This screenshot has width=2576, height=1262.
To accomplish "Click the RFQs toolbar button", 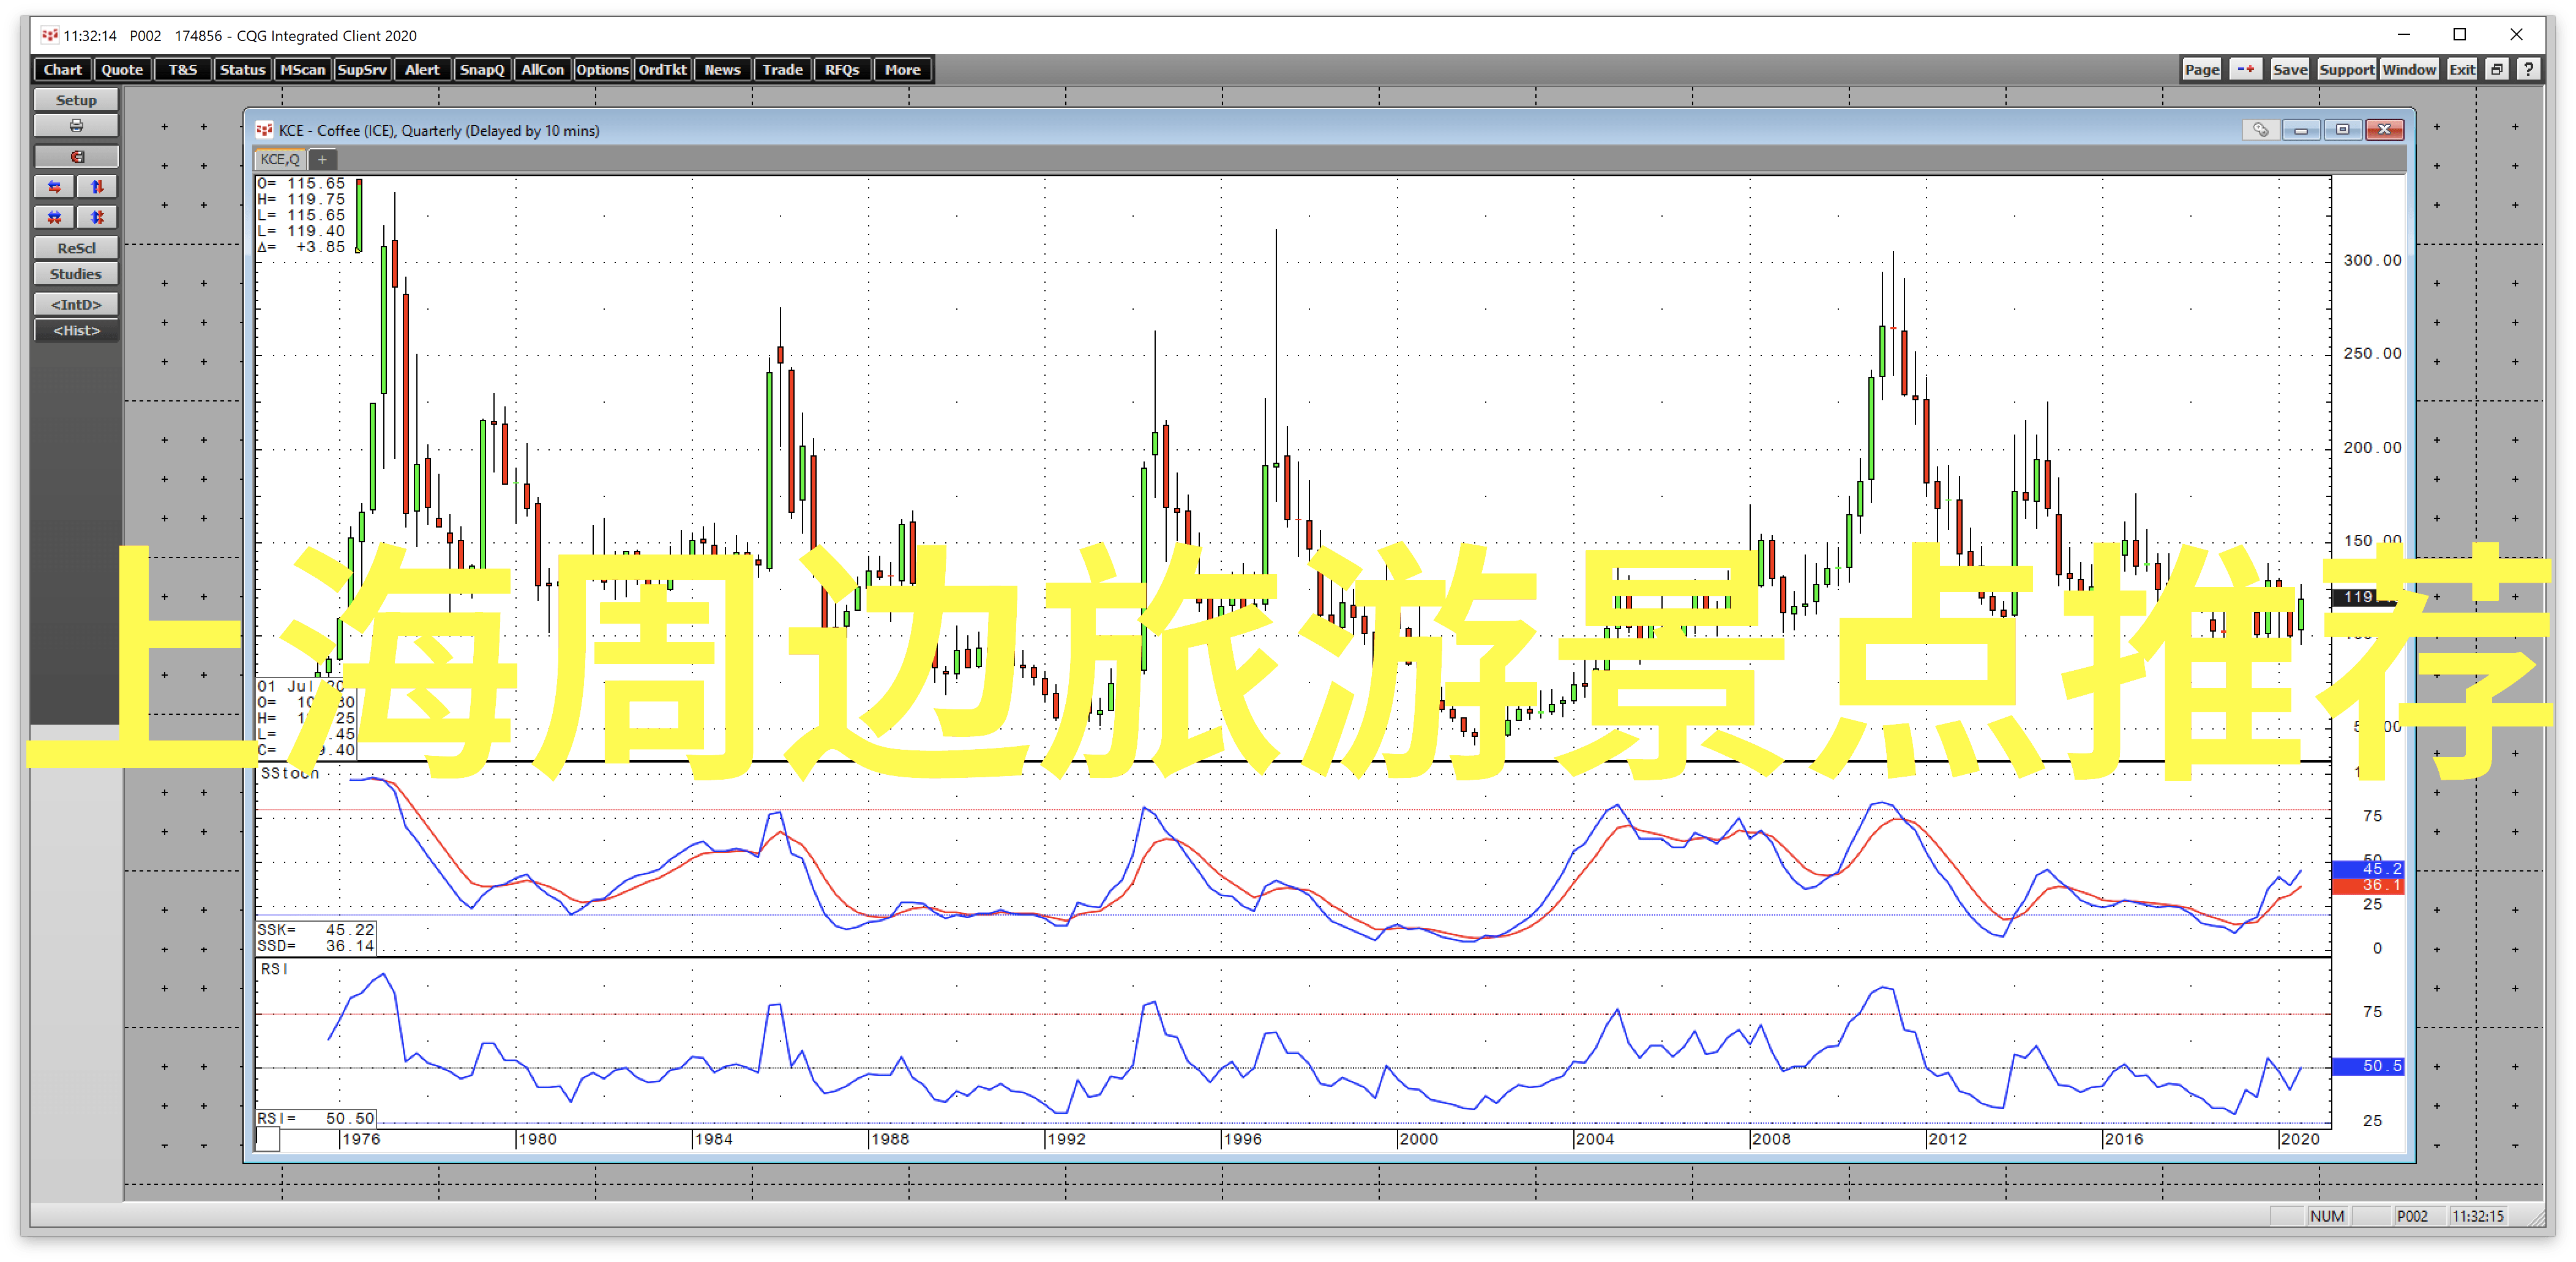I will [x=842, y=69].
